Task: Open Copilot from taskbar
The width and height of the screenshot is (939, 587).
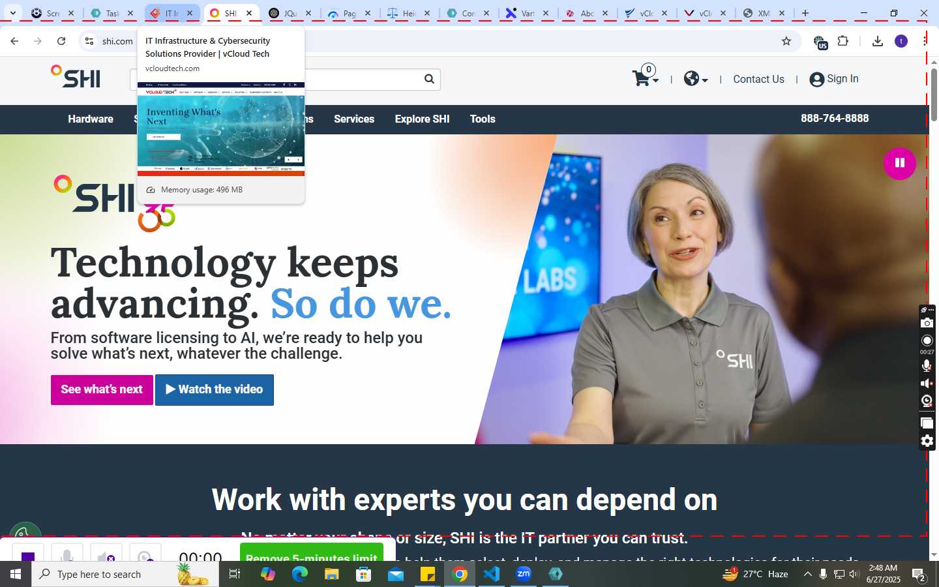Action: (x=267, y=574)
